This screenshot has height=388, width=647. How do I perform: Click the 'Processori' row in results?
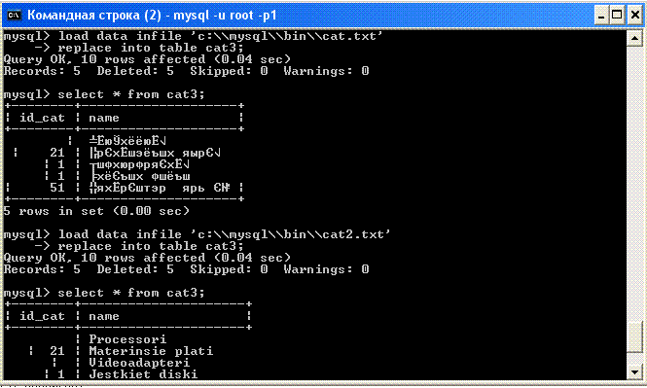127,339
